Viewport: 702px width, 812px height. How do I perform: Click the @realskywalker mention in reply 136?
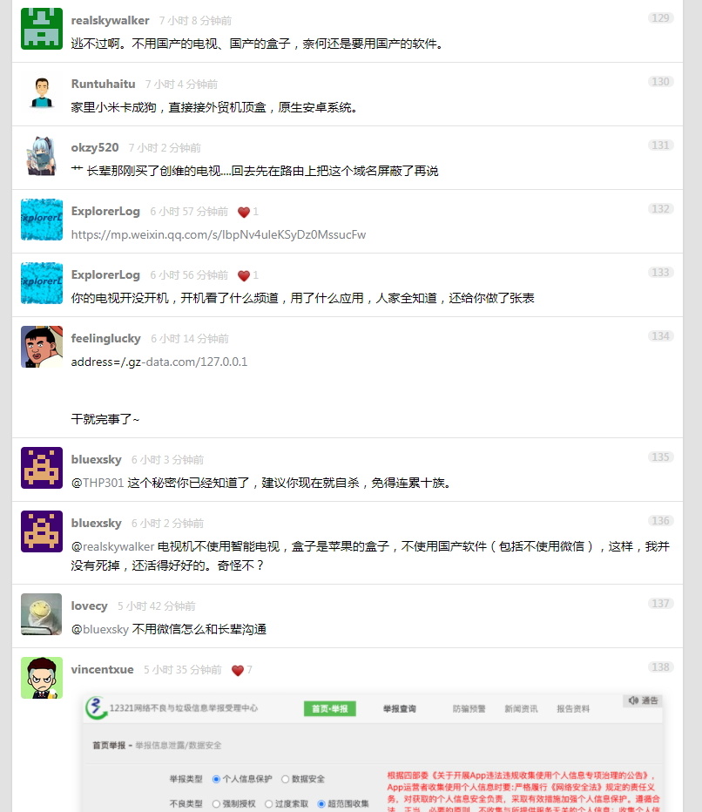[x=112, y=546]
